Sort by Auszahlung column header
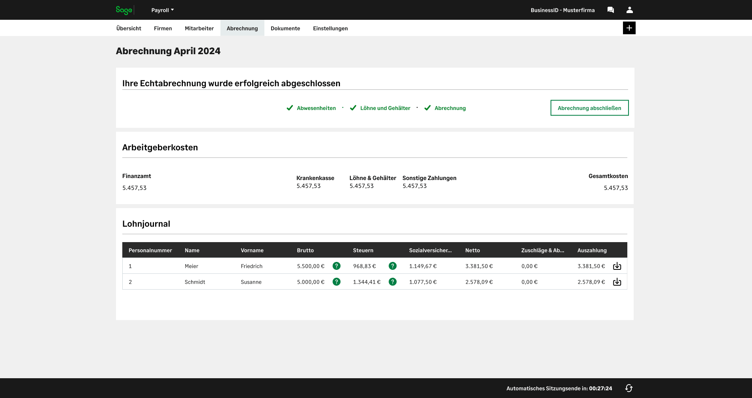This screenshot has width=752, height=398. pos(592,250)
